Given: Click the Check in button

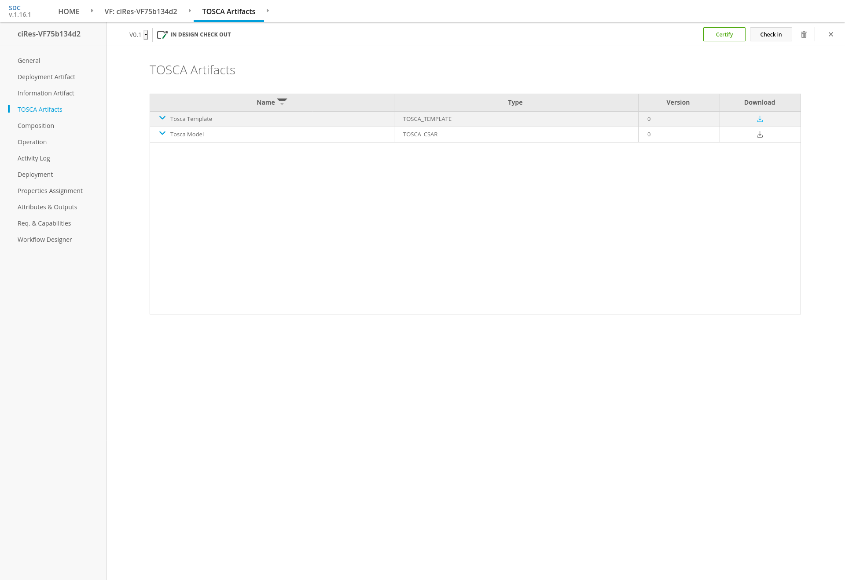Looking at the screenshot, I should [x=771, y=34].
